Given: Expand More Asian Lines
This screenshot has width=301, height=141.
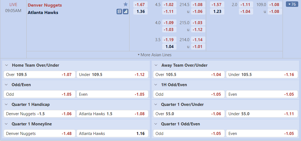Looking at the screenshot, I should point(154,55).
